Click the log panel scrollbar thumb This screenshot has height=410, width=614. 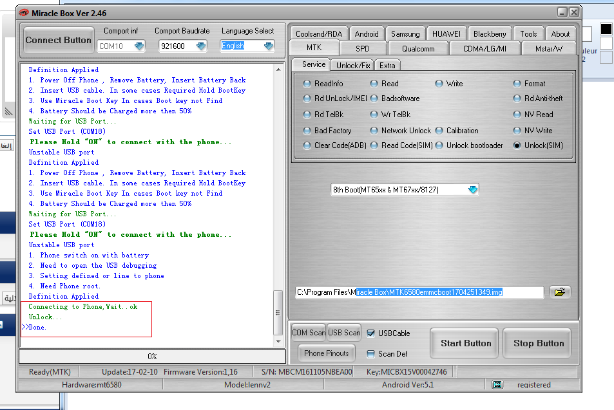[278, 313]
